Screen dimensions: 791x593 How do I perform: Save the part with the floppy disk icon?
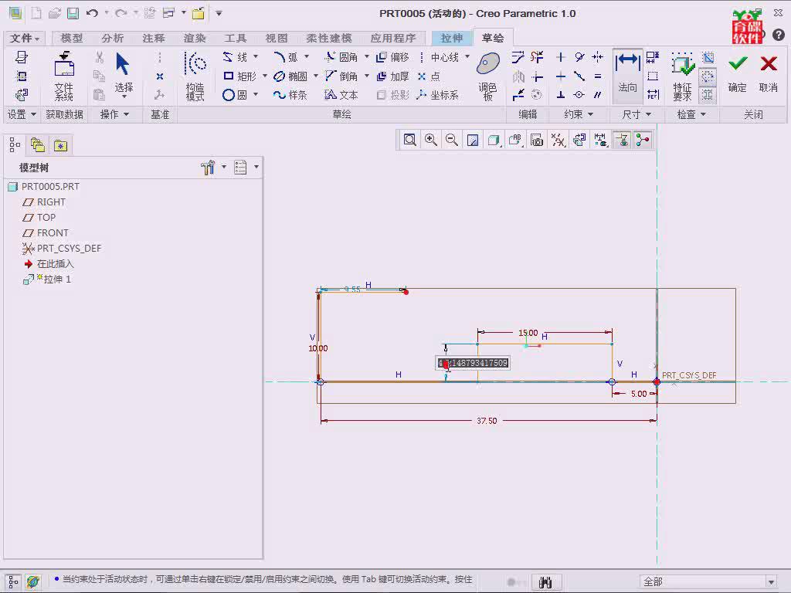(x=73, y=14)
